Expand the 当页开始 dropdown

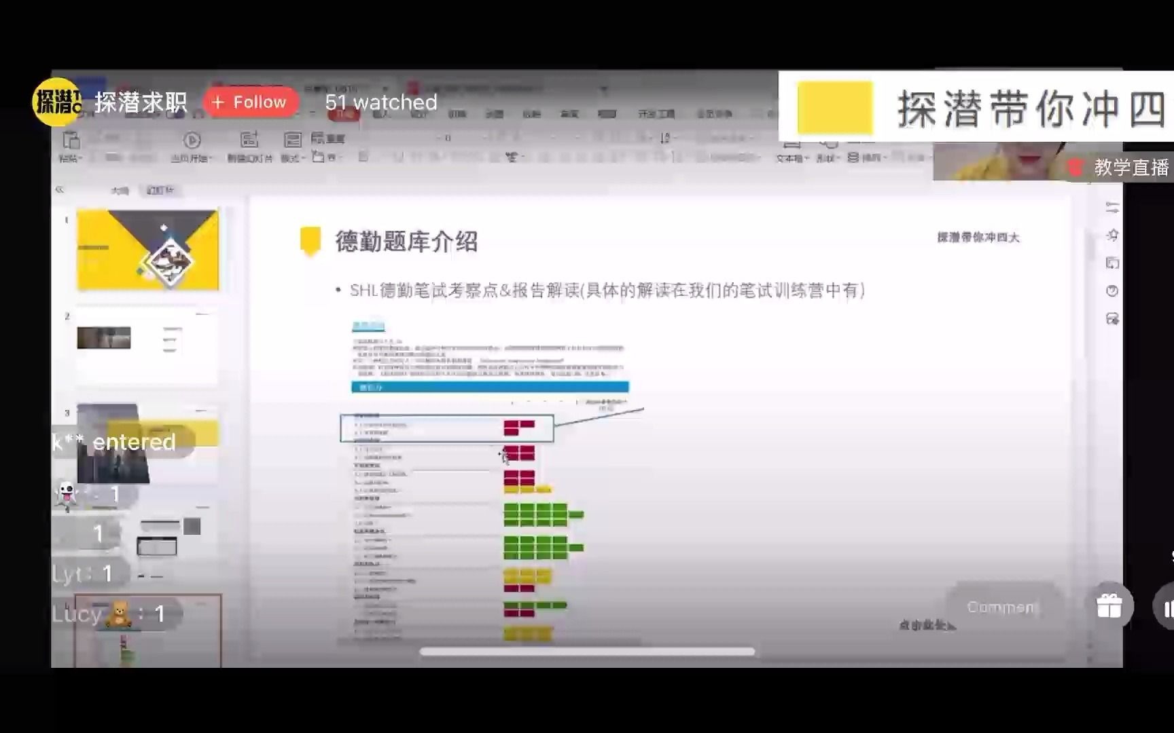[192, 159]
